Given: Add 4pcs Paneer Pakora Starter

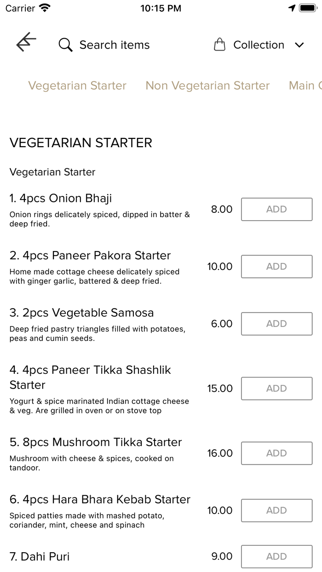Looking at the screenshot, I should (x=276, y=267).
